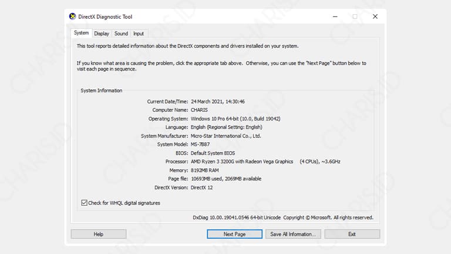Click the System Manufacturer label
Image resolution: width=451 pixels, height=254 pixels.
pos(164,136)
